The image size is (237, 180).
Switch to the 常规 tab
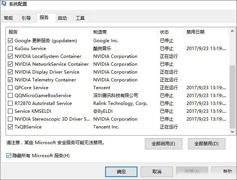(8, 18)
